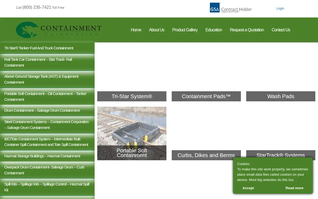This screenshot has height=199, width=318.
Task: Open Request a Quotation page
Action: pos(247,30)
